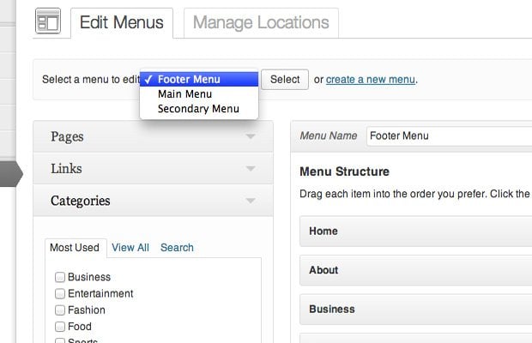Expand the Pages panel arrow
The width and height of the screenshot is (532, 343).
250,136
